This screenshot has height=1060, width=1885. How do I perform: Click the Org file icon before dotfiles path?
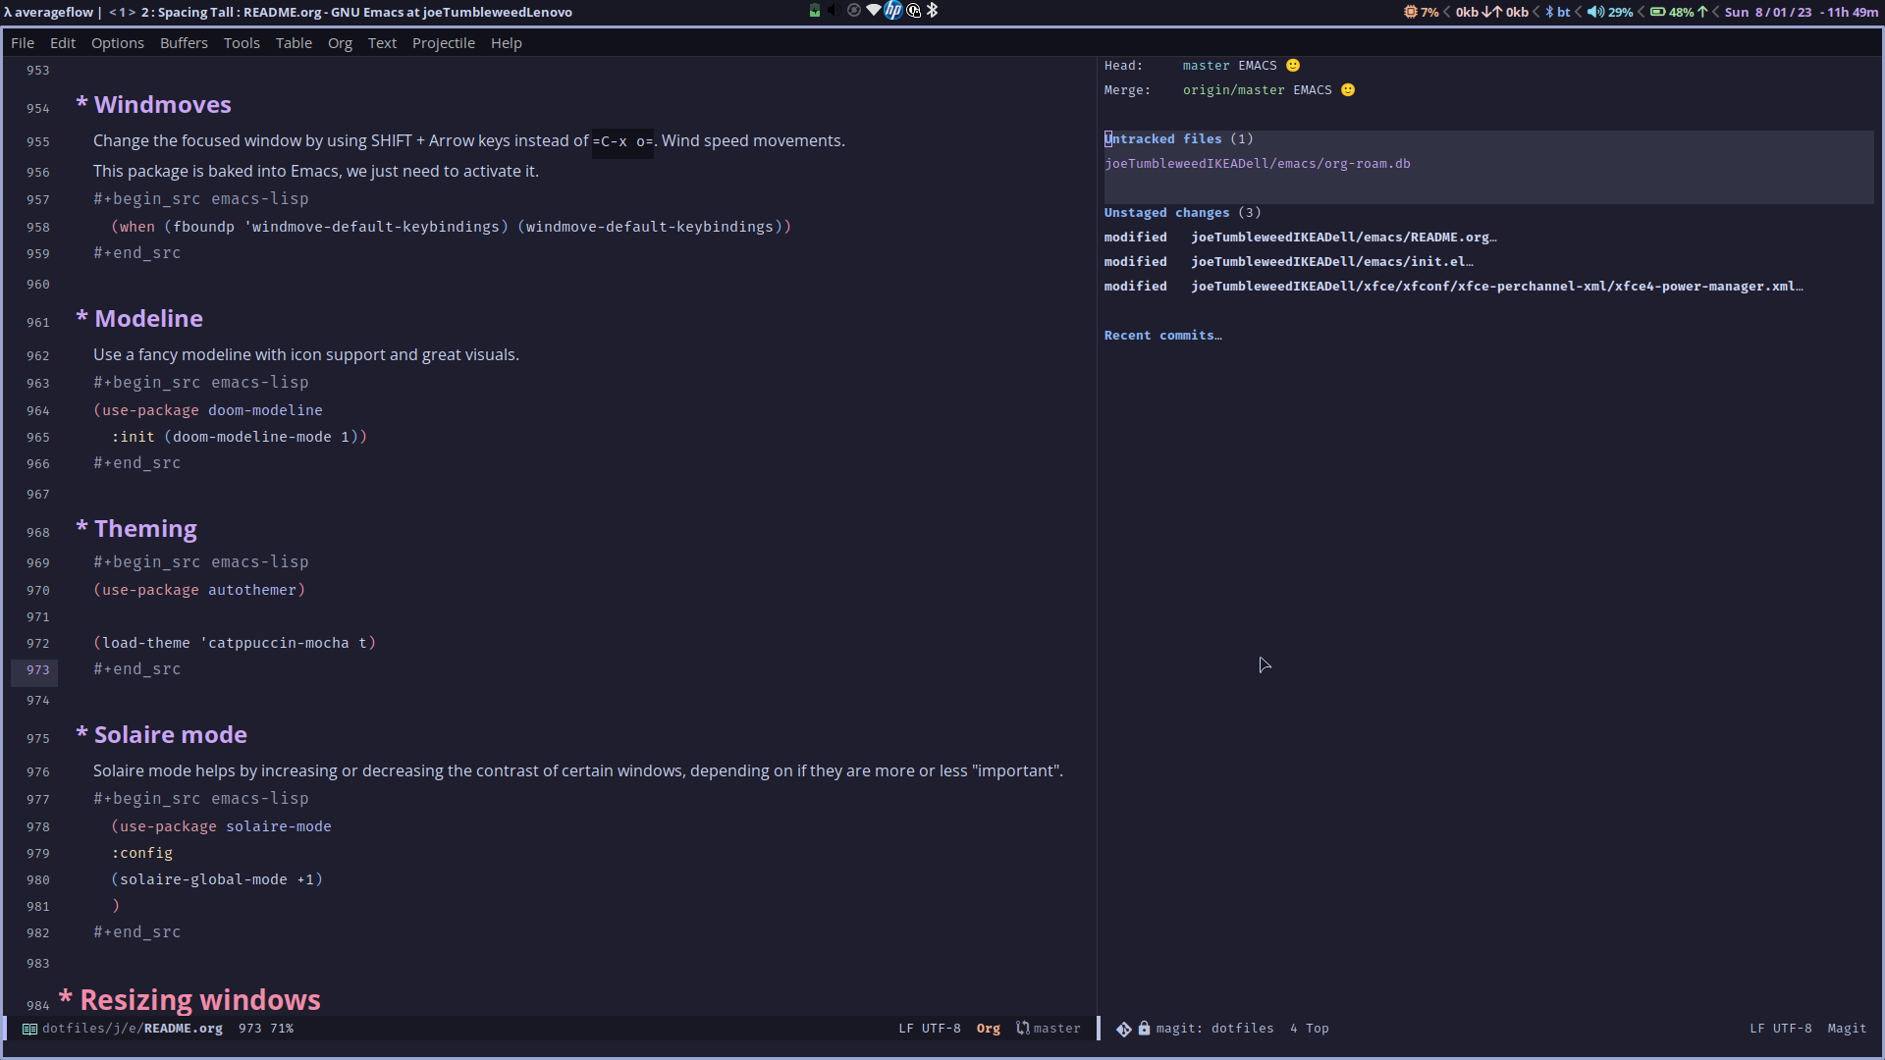pyautogui.click(x=29, y=1028)
